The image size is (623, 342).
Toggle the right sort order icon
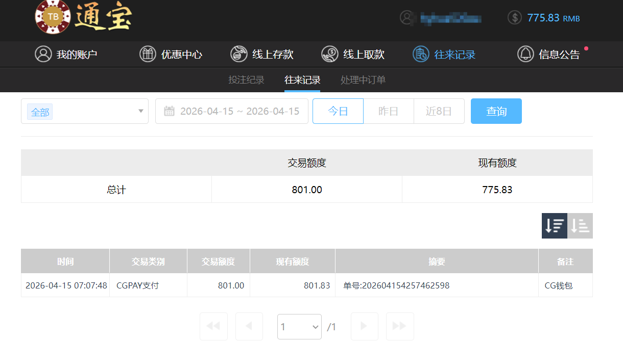click(580, 225)
